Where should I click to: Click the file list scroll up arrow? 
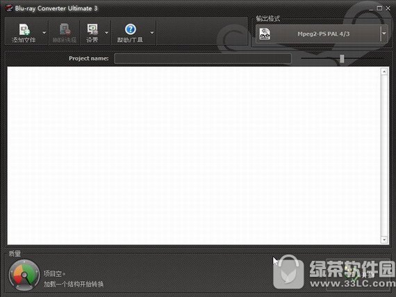coord(384,72)
